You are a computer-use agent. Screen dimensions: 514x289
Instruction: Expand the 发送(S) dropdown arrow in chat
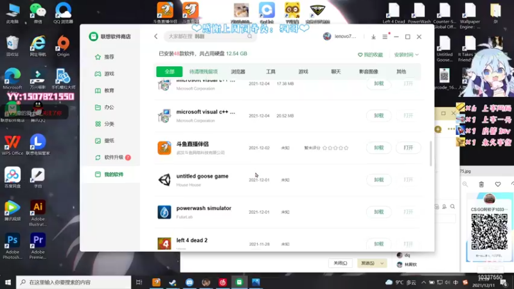tap(382, 263)
